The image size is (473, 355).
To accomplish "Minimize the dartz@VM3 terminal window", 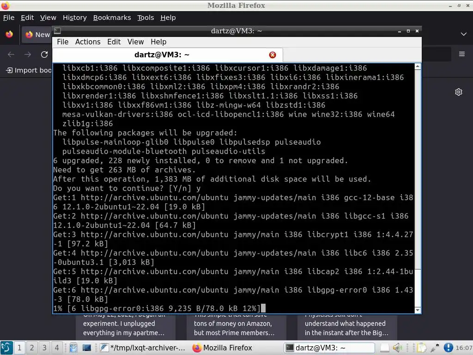I will coord(400,31).
